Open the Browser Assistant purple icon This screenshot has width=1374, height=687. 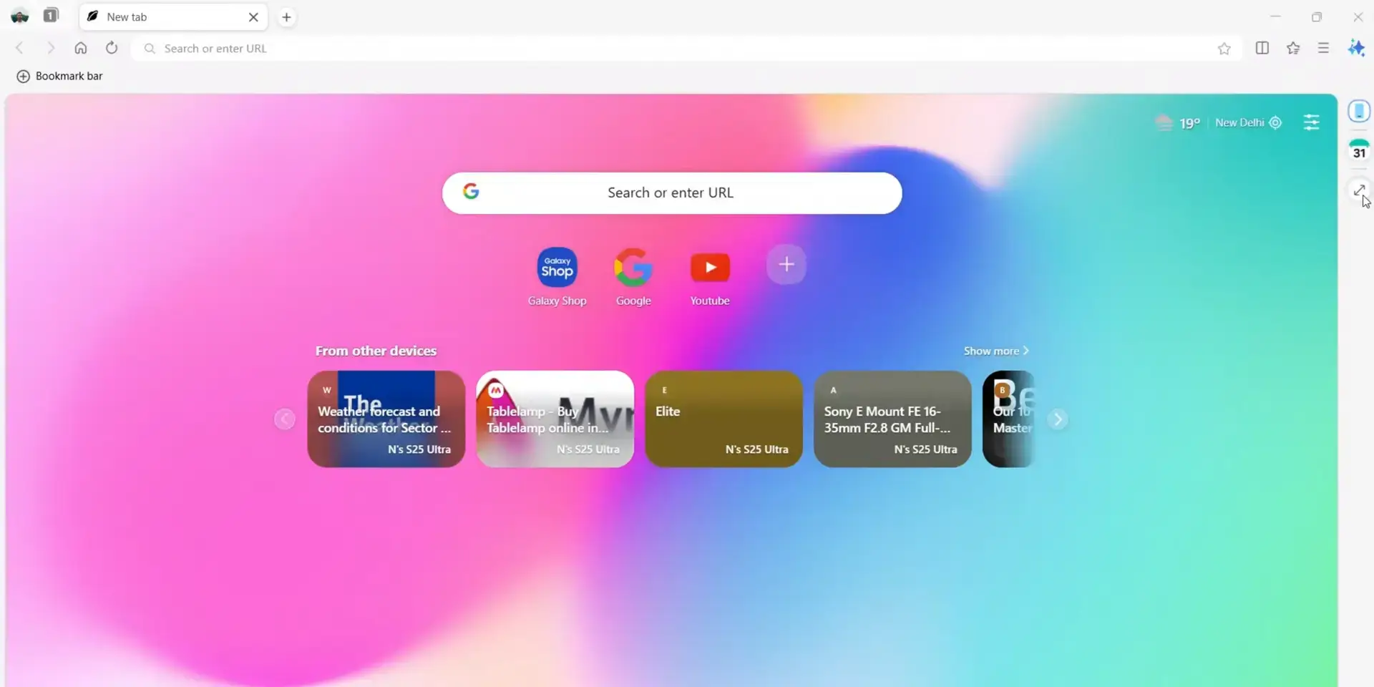point(1356,48)
